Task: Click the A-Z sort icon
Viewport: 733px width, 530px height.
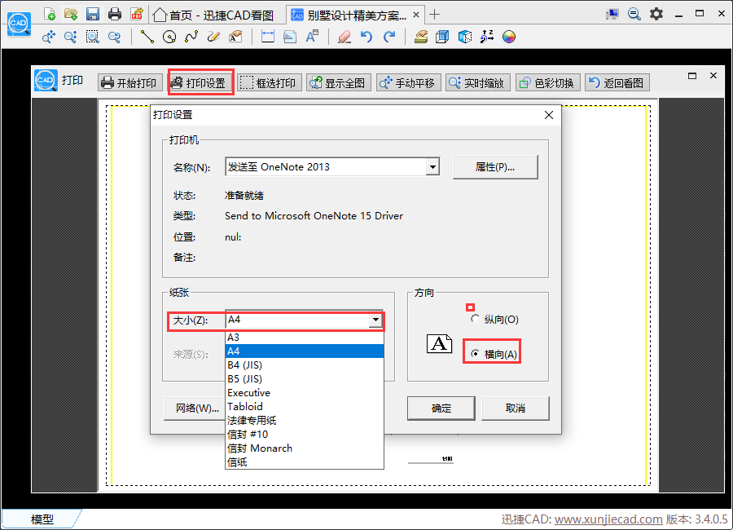Action: click(x=487, y=37)
